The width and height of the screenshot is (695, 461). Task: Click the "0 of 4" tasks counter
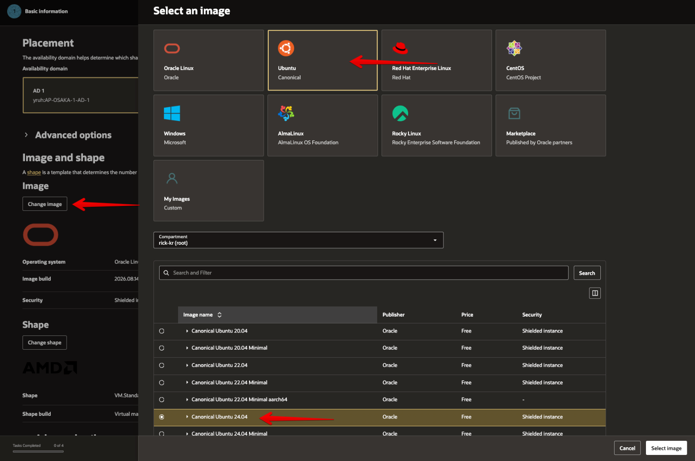click(x=58, y=446)
